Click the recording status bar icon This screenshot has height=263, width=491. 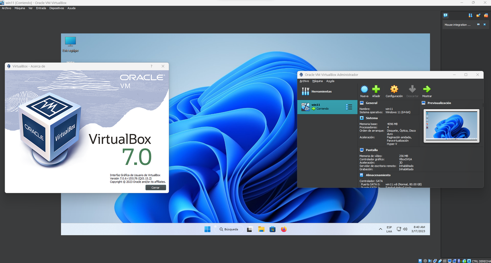coord(455,261)
